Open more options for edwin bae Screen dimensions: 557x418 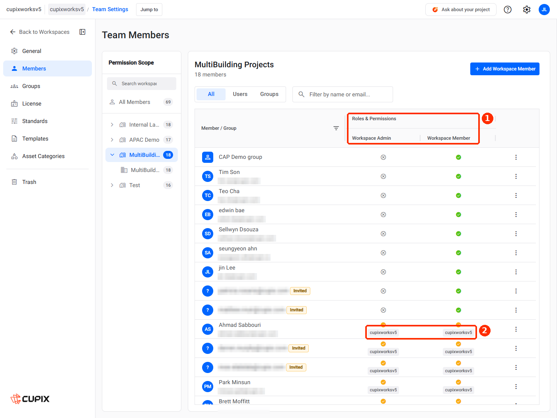pos(516,215)
